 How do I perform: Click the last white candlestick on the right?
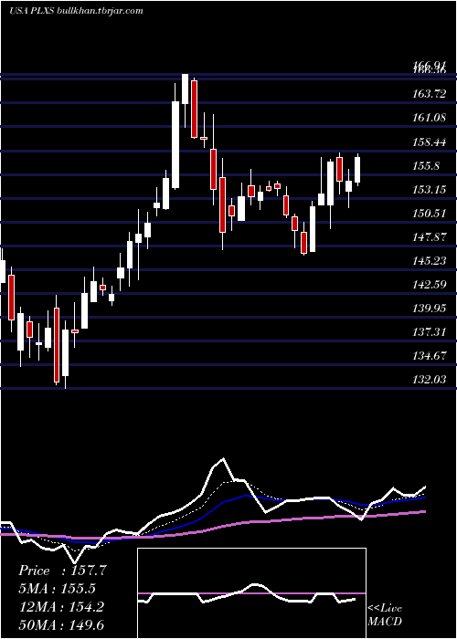click(357, 170)
